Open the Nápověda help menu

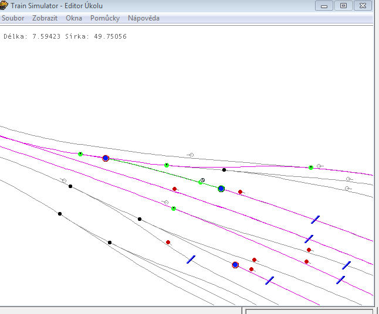pyautogui.click(x=144, y=18)
